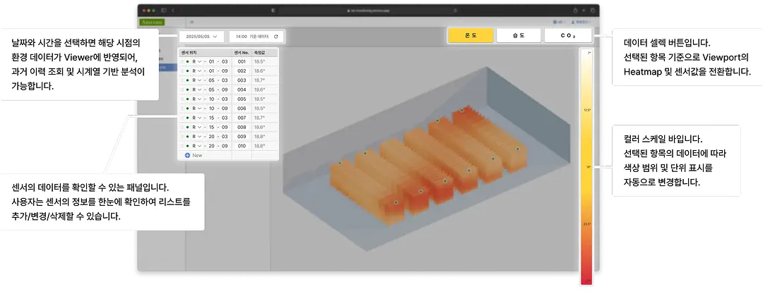
Task: Click the sidebar toggle icon in browser toolbar
Action: point(163,11)
